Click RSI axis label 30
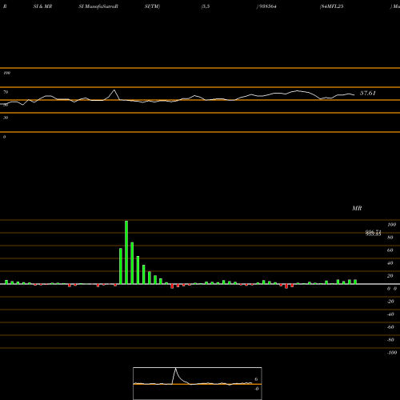The width and height of the screenshot is (400, 400). tap(6, 118)
